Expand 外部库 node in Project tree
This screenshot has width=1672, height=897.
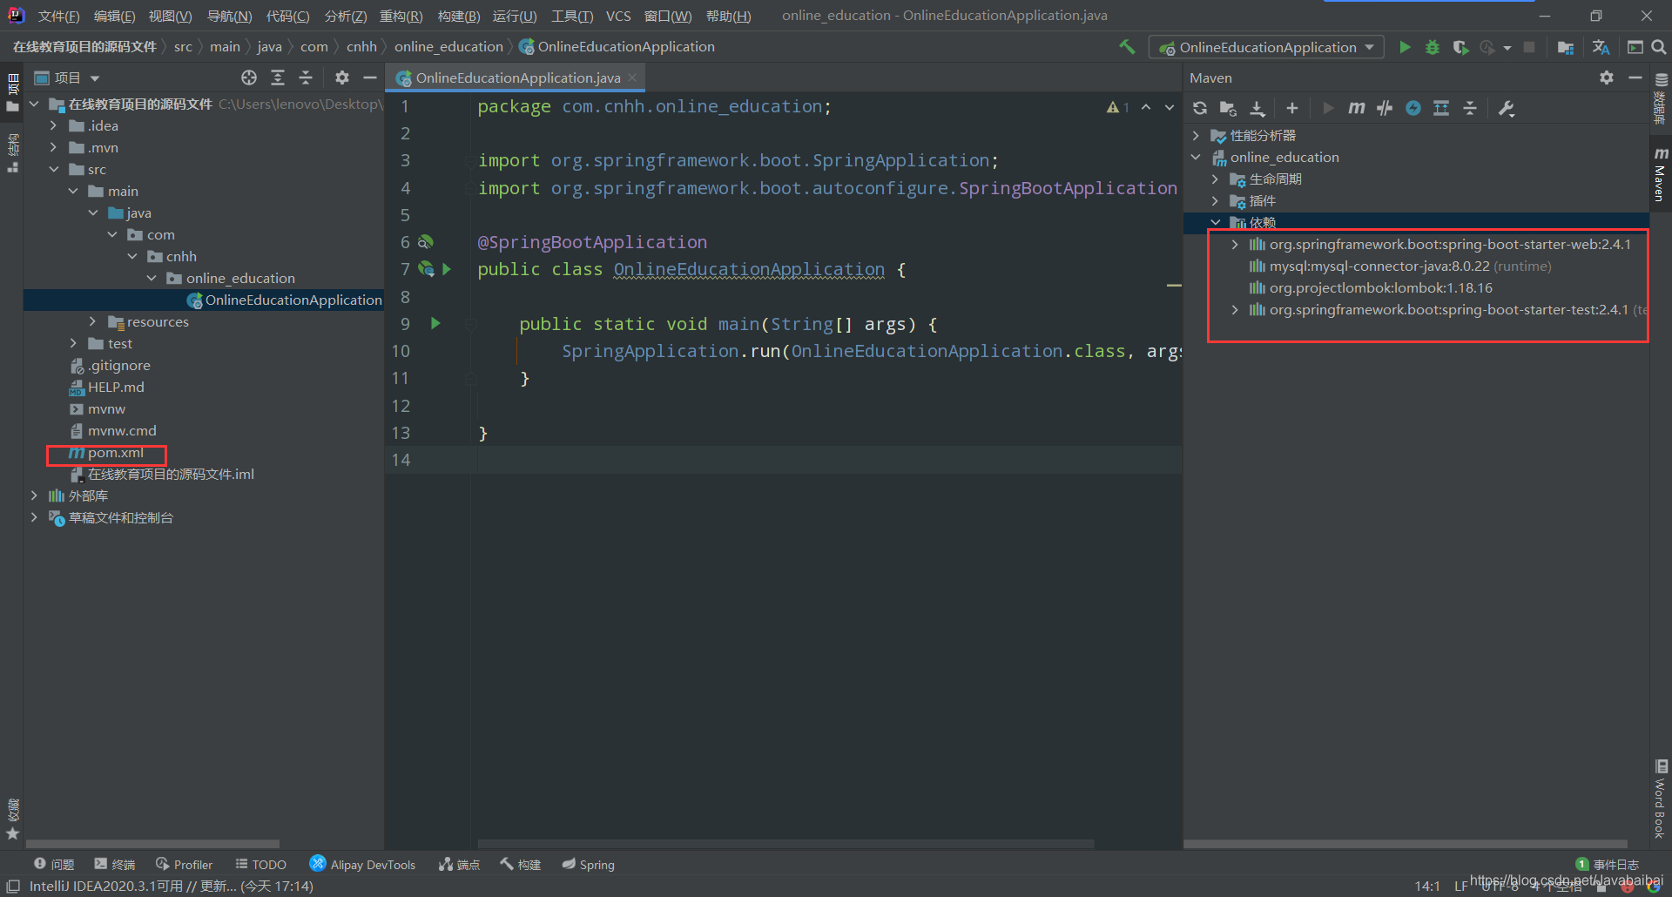[34, 496]
